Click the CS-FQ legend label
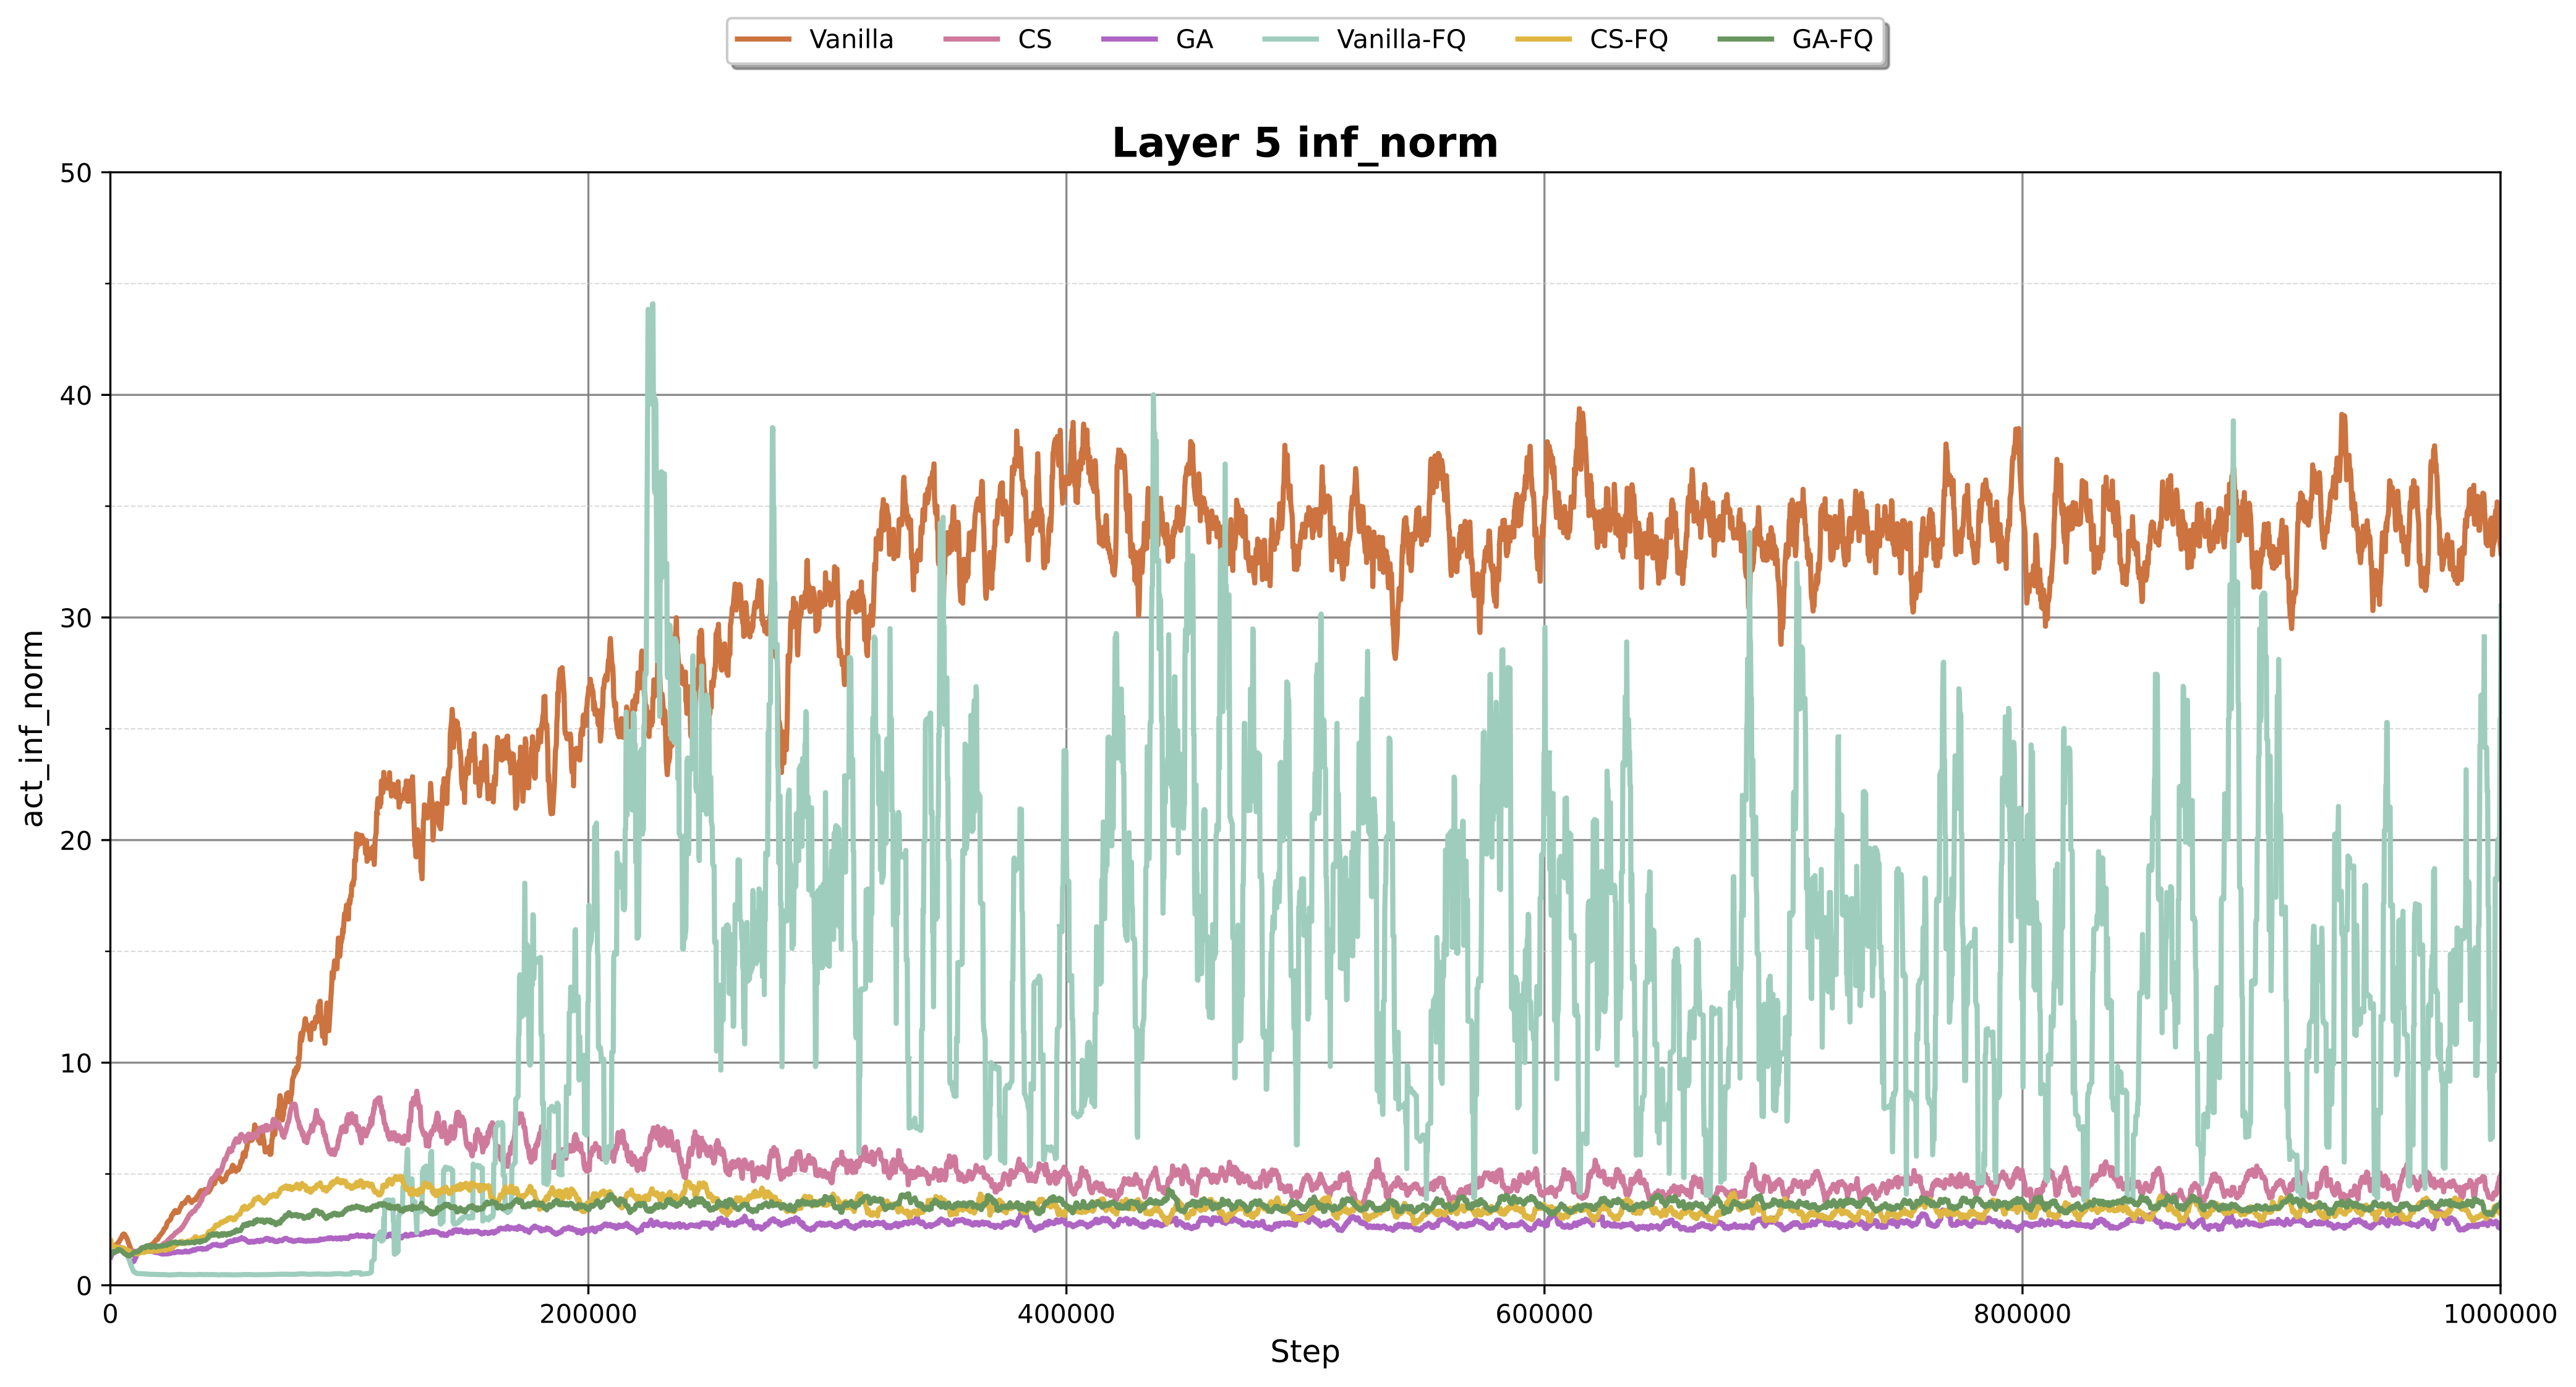 [1629, 39]
